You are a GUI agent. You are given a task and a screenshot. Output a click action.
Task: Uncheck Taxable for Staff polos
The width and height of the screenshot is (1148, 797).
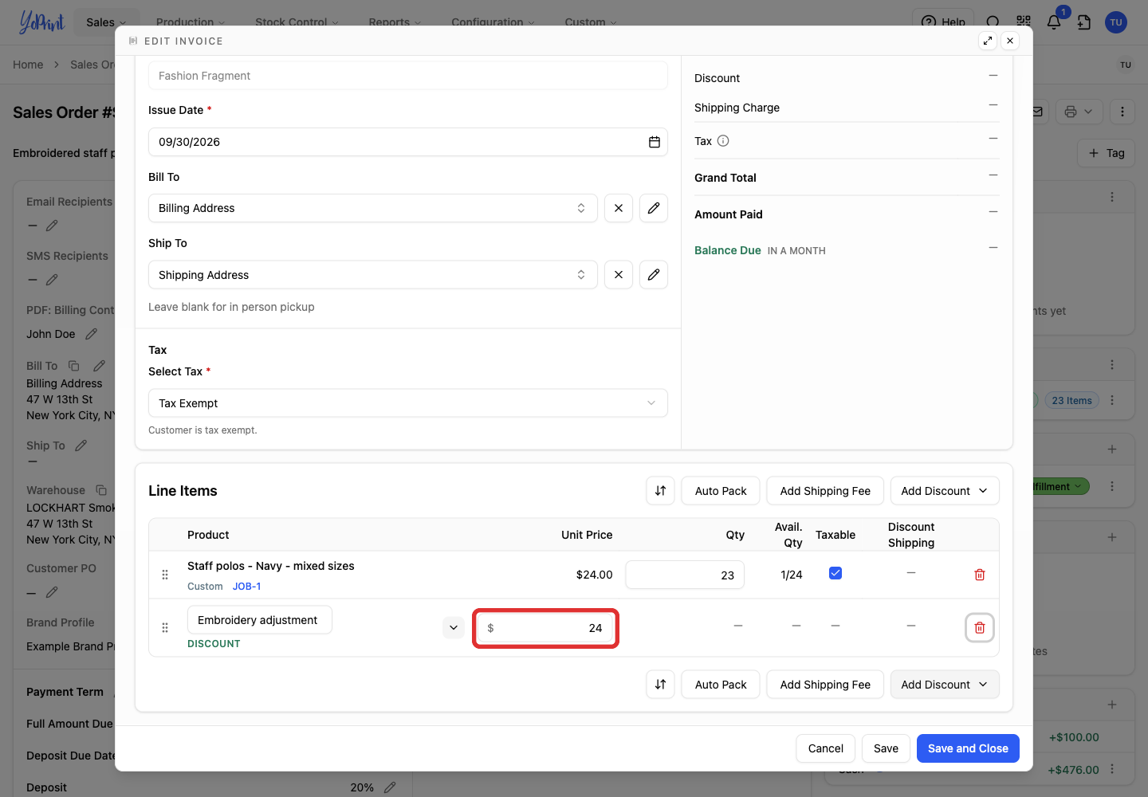(x=835, y=573)
